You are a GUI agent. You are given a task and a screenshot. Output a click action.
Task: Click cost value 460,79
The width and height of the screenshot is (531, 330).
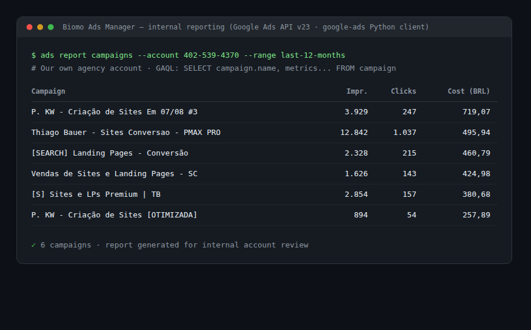[476, 153]
